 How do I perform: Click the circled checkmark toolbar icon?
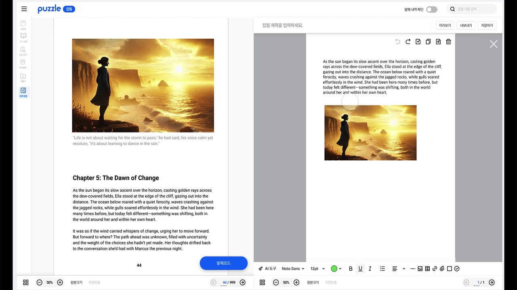click(457, 269)
